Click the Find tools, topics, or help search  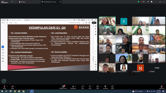(x=74, y=23)
